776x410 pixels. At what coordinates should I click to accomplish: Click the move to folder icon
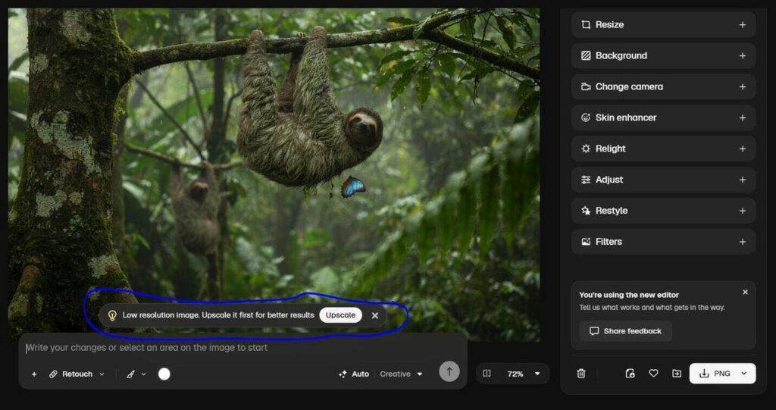(x=677, y=374)
